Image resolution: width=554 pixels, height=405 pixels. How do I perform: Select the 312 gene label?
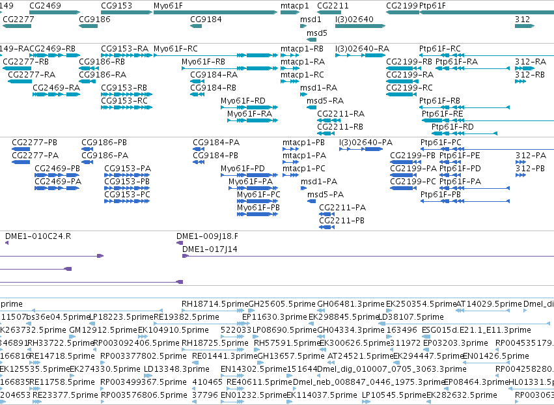(522, 19)
